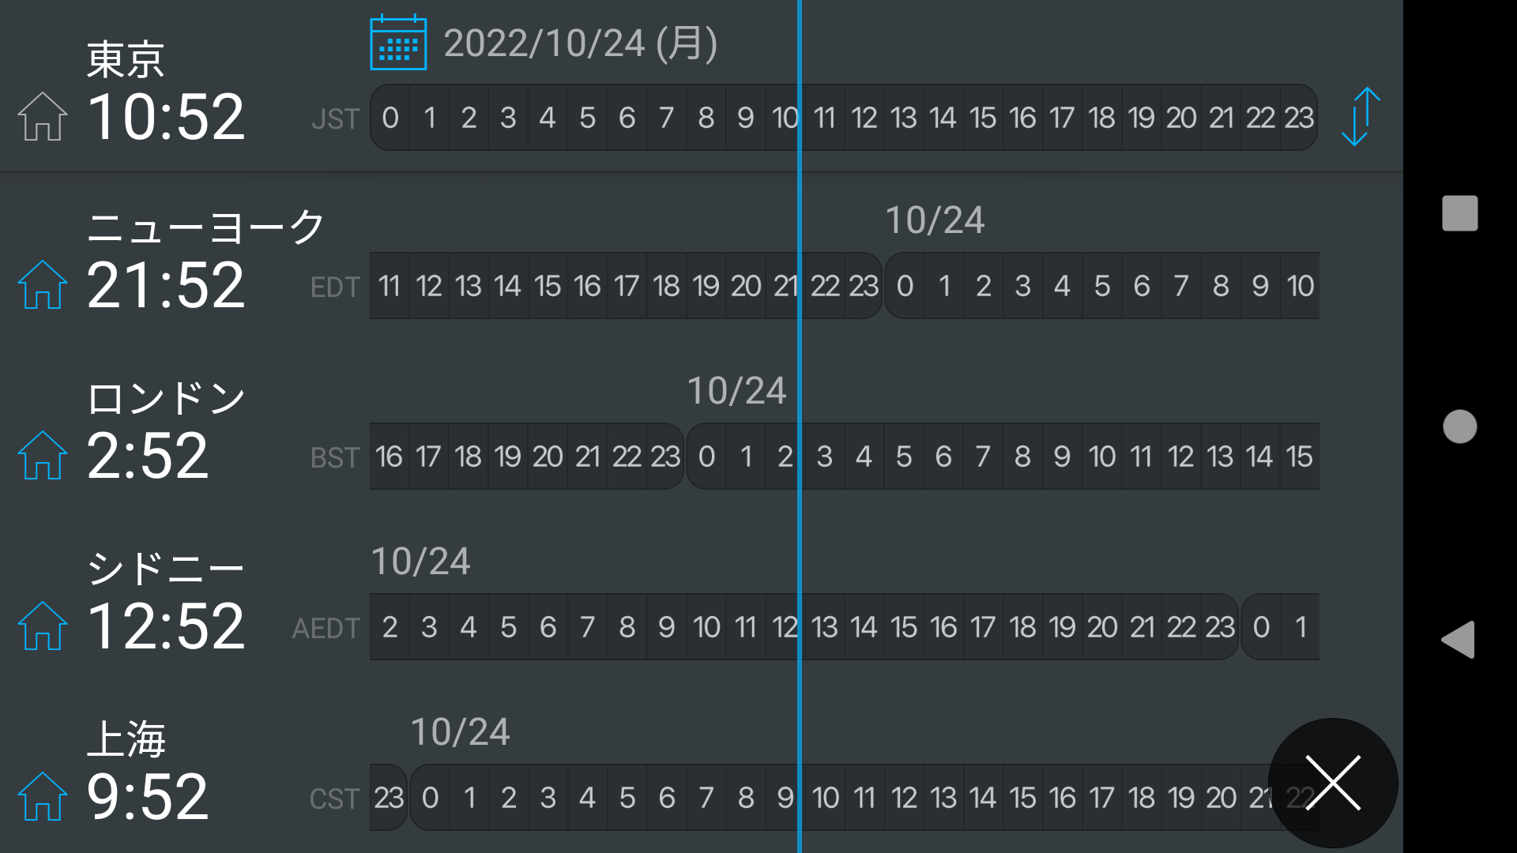Tap the Sydney home icon
Image resolution: width=1517 pixels, height=853 pixels.
(x=43, y=626)
